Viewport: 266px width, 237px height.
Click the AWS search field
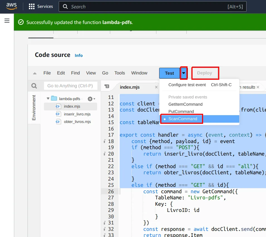[152, 7]
